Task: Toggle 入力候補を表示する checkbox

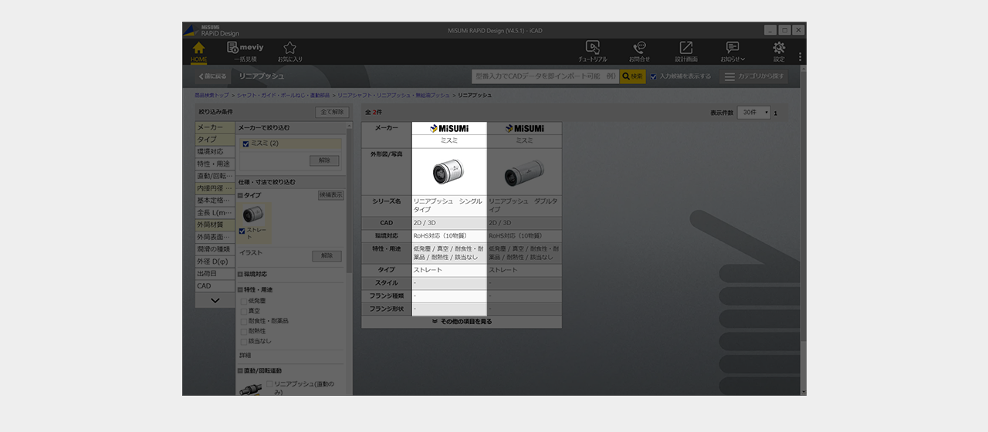Action: click(654, 76)
